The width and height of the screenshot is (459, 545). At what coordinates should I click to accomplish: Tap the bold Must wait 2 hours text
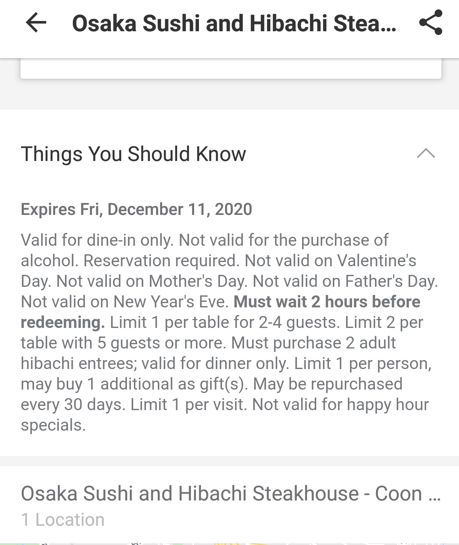(327, 302)
